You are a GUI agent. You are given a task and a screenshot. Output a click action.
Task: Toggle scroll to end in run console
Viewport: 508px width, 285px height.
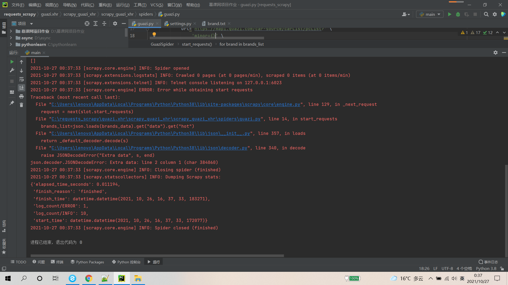21,88
